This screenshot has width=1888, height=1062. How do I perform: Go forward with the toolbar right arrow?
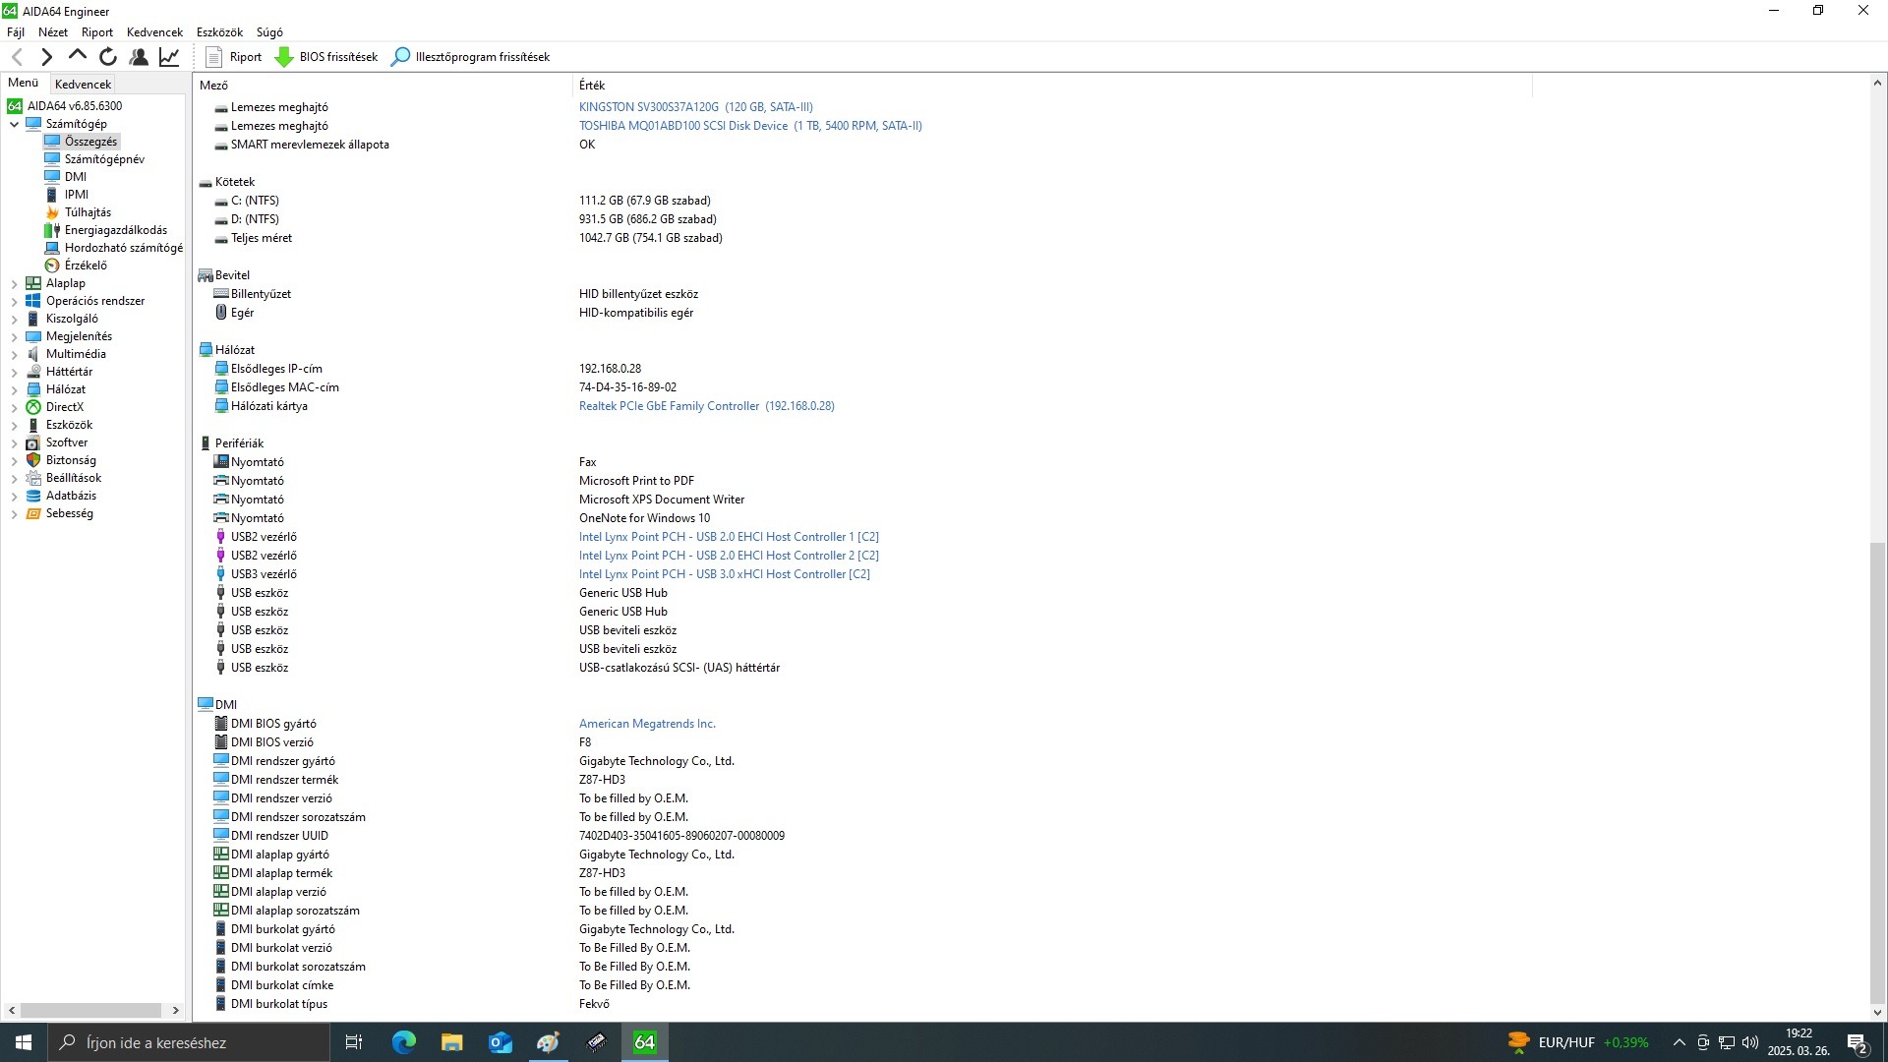(x=46, y=57)
